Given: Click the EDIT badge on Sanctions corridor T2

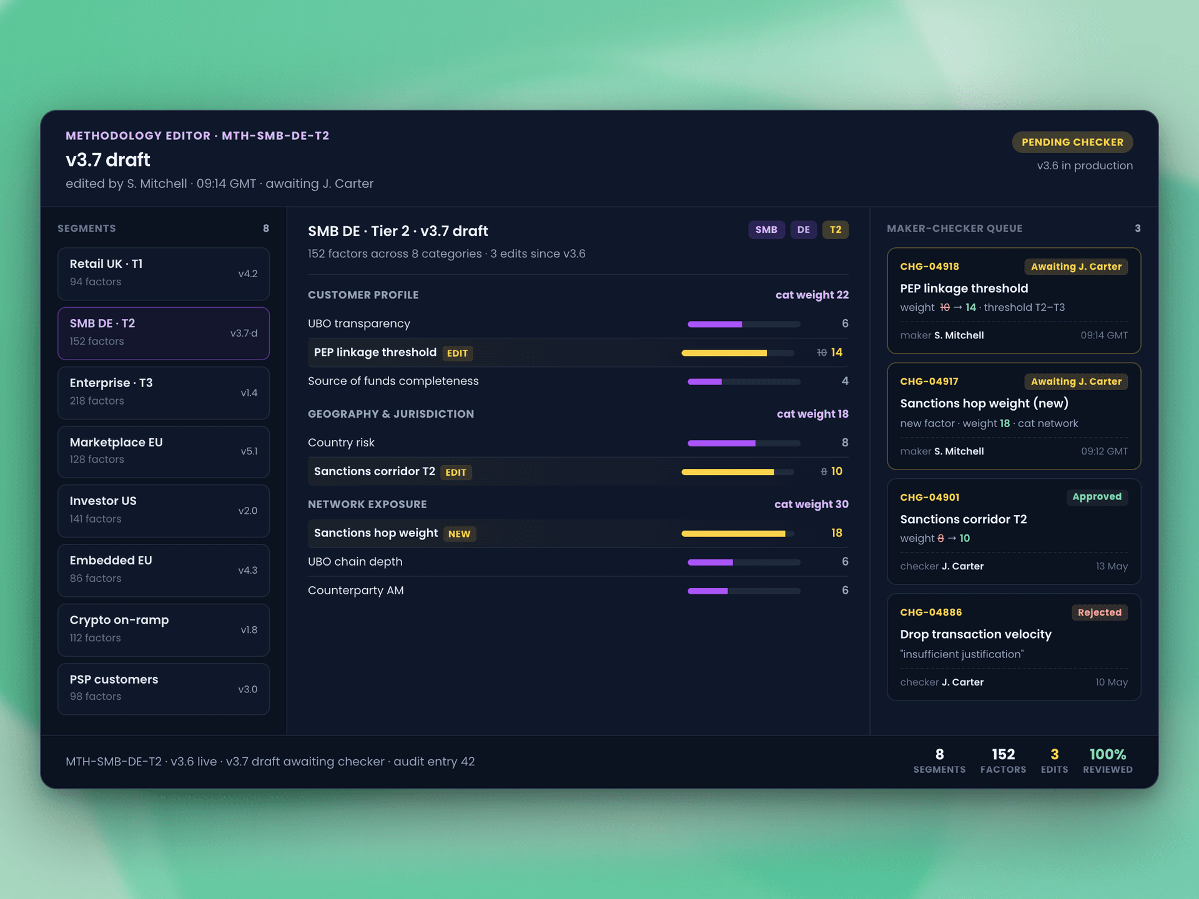Looking at the screenshot, I should tap(456, 473).
